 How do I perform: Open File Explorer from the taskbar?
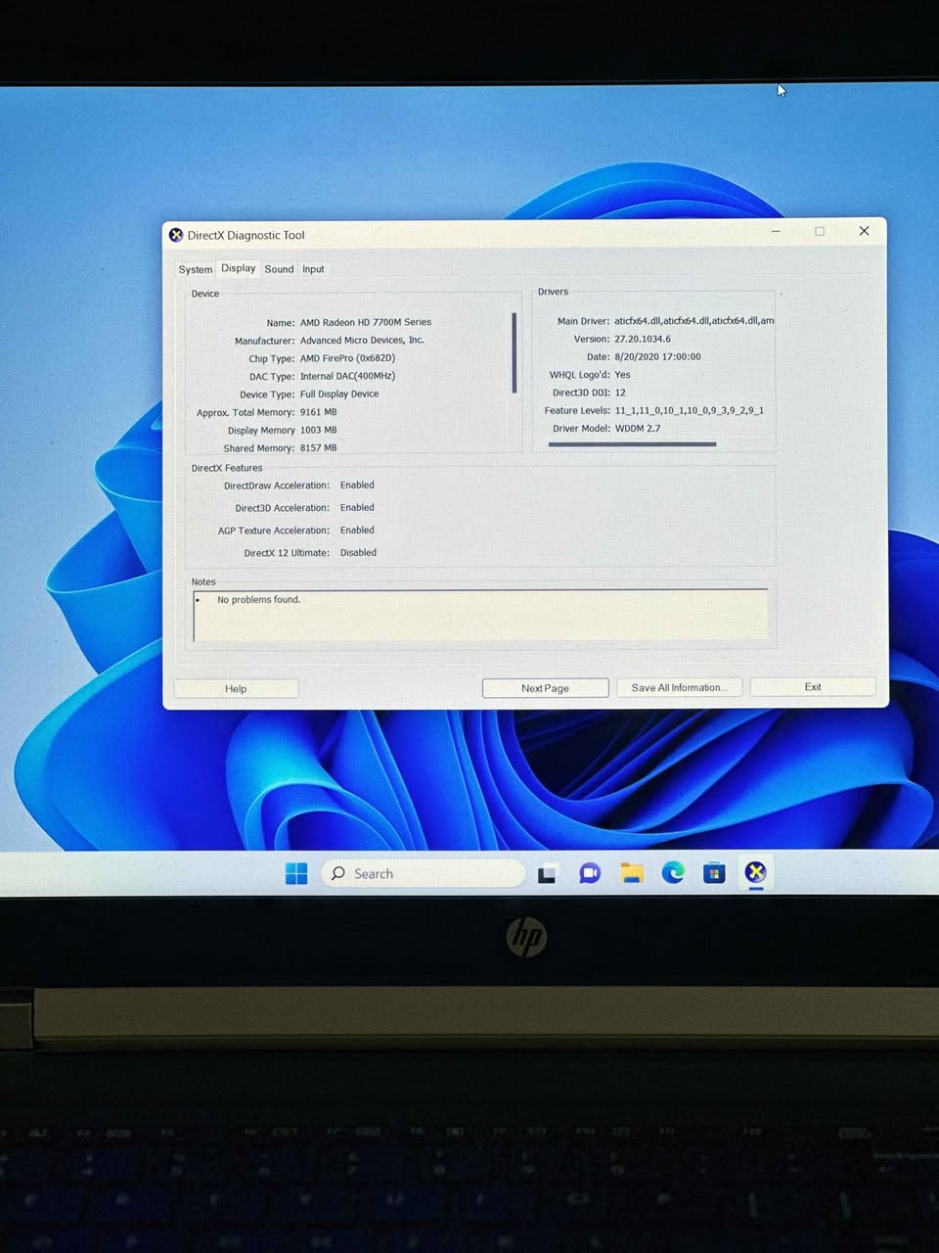click(x=632, y=873)
